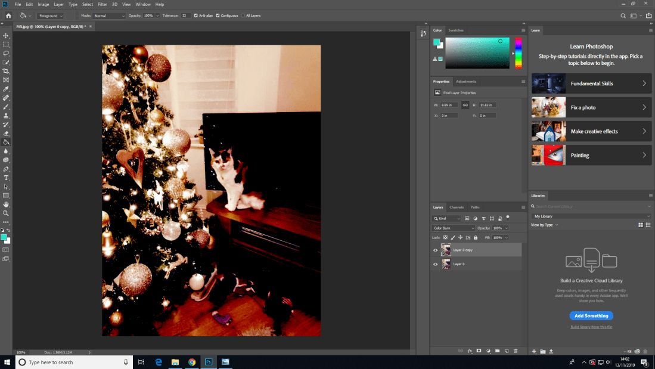655x369 pixels.
Task: Pick the Eyedropper tool
Action: [6, 89]
